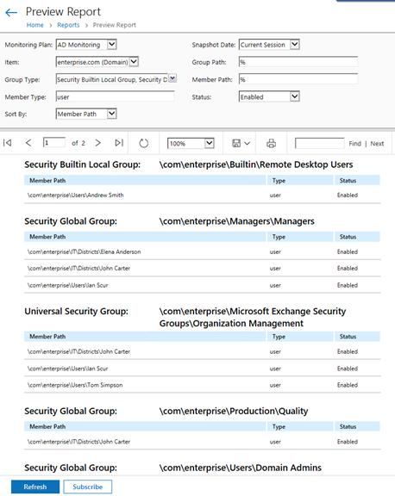Image resolution: width=395 pixels, height=496 pixels.
Task: Open the Monitoring Plan dropdown
Action: pyautogui.click(x=112, y=45)
